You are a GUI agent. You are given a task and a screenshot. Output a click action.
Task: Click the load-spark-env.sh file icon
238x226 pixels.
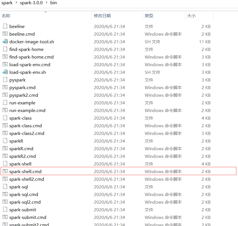pyautogui.click(x=5, y=72)
